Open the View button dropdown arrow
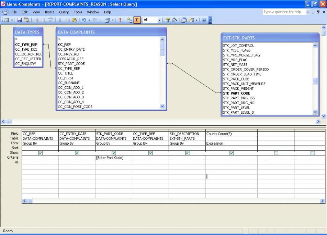The height and width of the screenshot is (235, 327). 13,20
